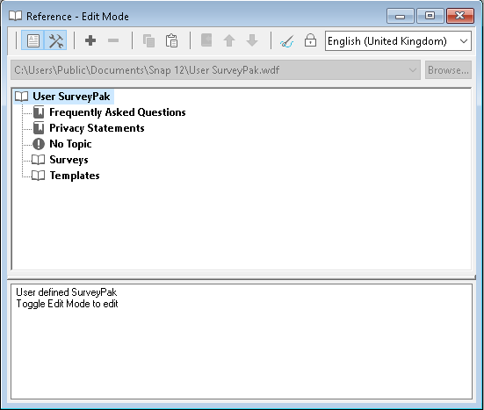This screenshot has width=484, height=410.
Task: Click the plus add item icon
Action: [x=90, y=40]
